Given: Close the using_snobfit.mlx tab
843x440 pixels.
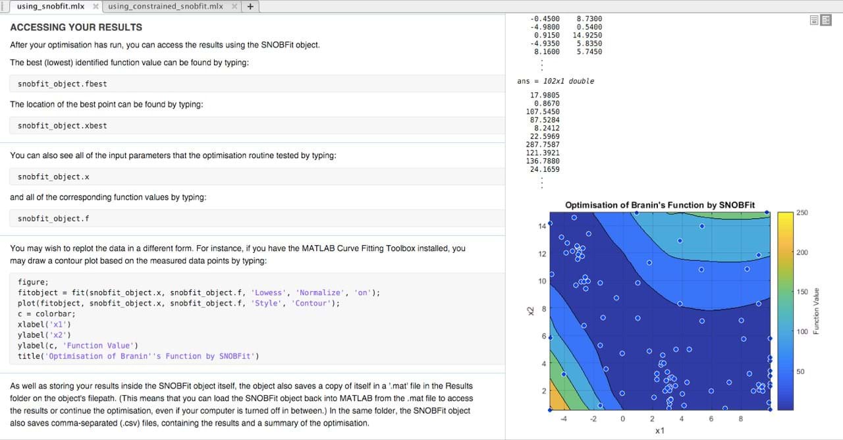Looking at the screenshot, I should [95, 7].
